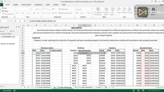The height and width of the screenshot is (92, 164).
Task: Click the zoom slider in status bar
Action: [154, 90]
